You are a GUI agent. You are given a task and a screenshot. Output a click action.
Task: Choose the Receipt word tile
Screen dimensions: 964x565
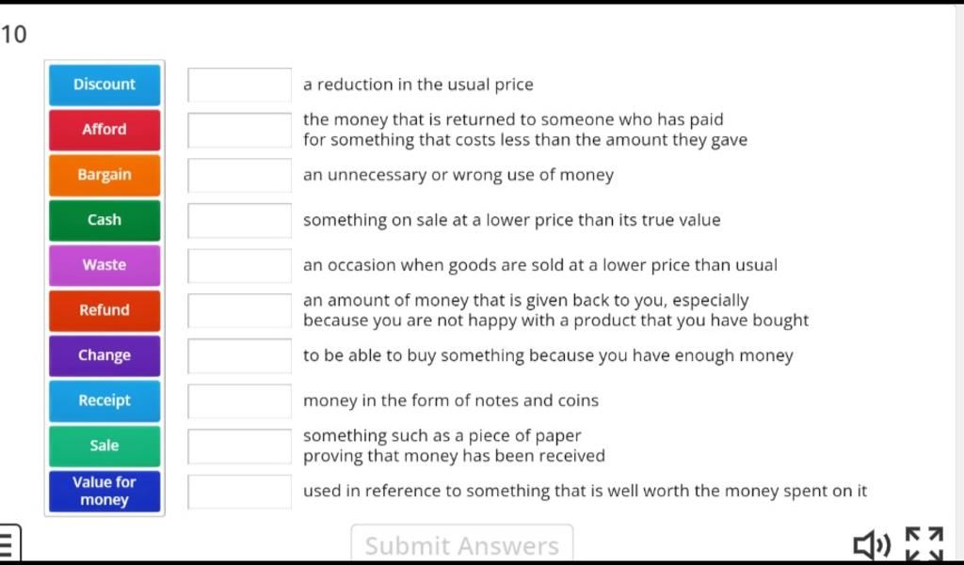(x=104, y=400)
